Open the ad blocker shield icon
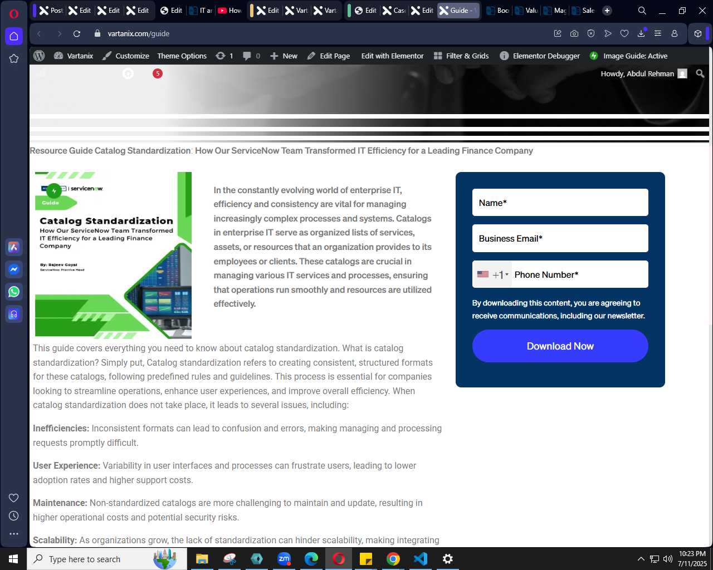The width and height of the screenshot is (713, 570). [591, 33]
